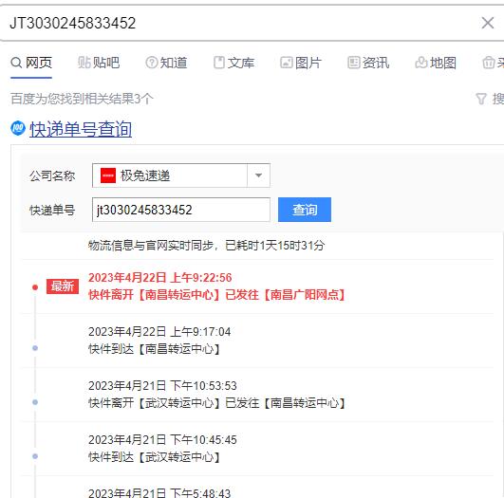Expand the 公司名称 courier dropdown arrow
The width and height of the screenshot is (504, 498).
258,175
